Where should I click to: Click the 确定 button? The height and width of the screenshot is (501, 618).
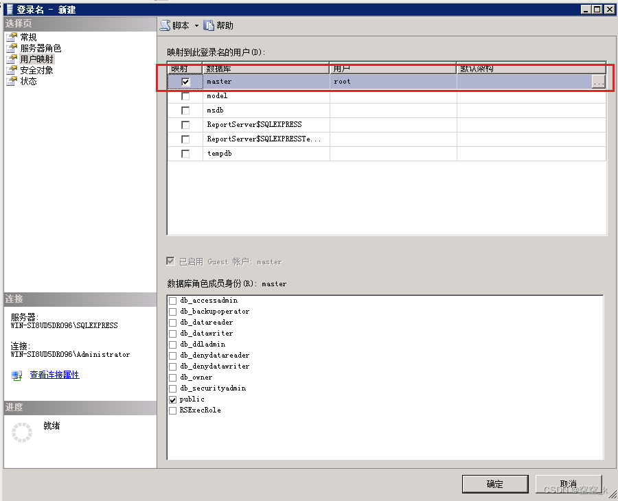(x=495, y=484)
